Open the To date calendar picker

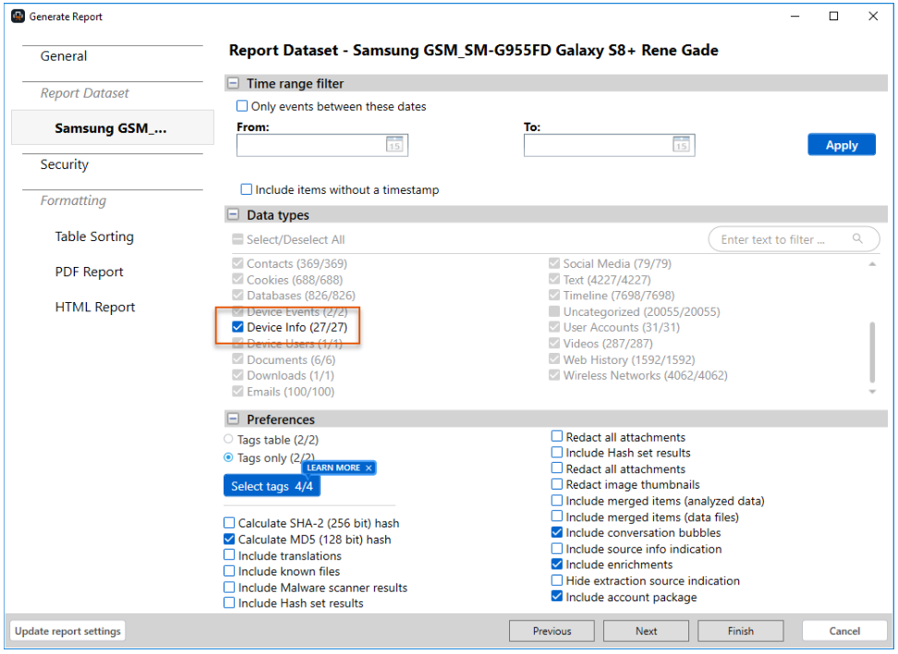pyautogui.click(x=681, y=145)
